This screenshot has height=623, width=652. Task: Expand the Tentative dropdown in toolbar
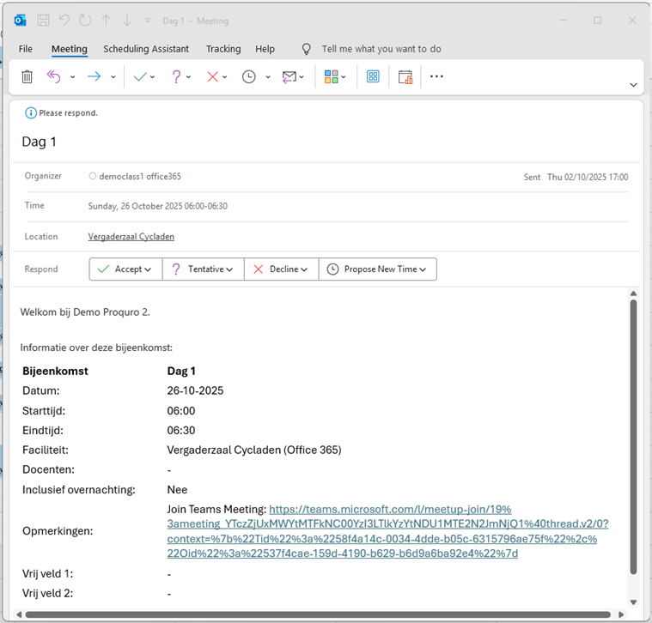click(189, 77)
